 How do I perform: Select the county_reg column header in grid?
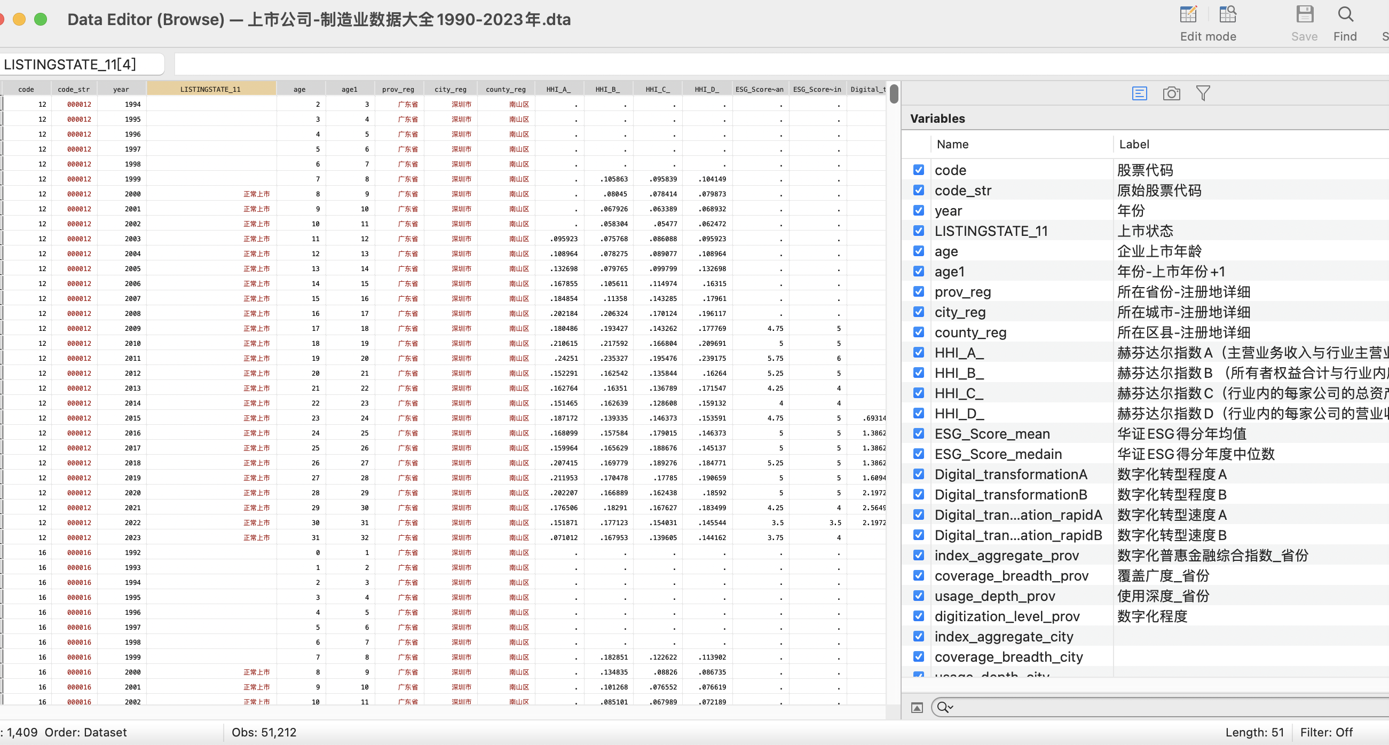point(505,90)
